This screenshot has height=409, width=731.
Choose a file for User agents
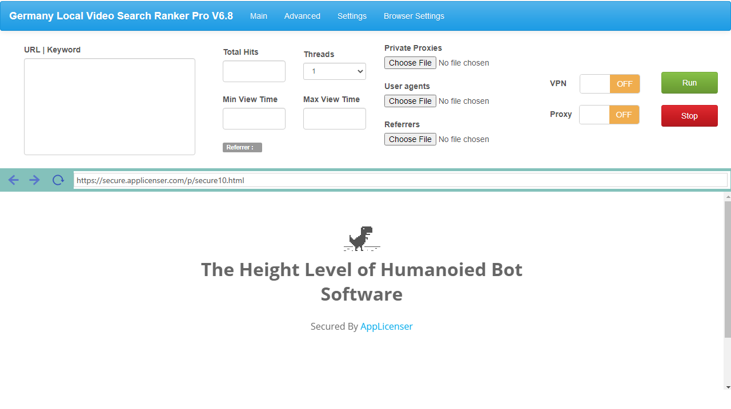pos(410,101)
